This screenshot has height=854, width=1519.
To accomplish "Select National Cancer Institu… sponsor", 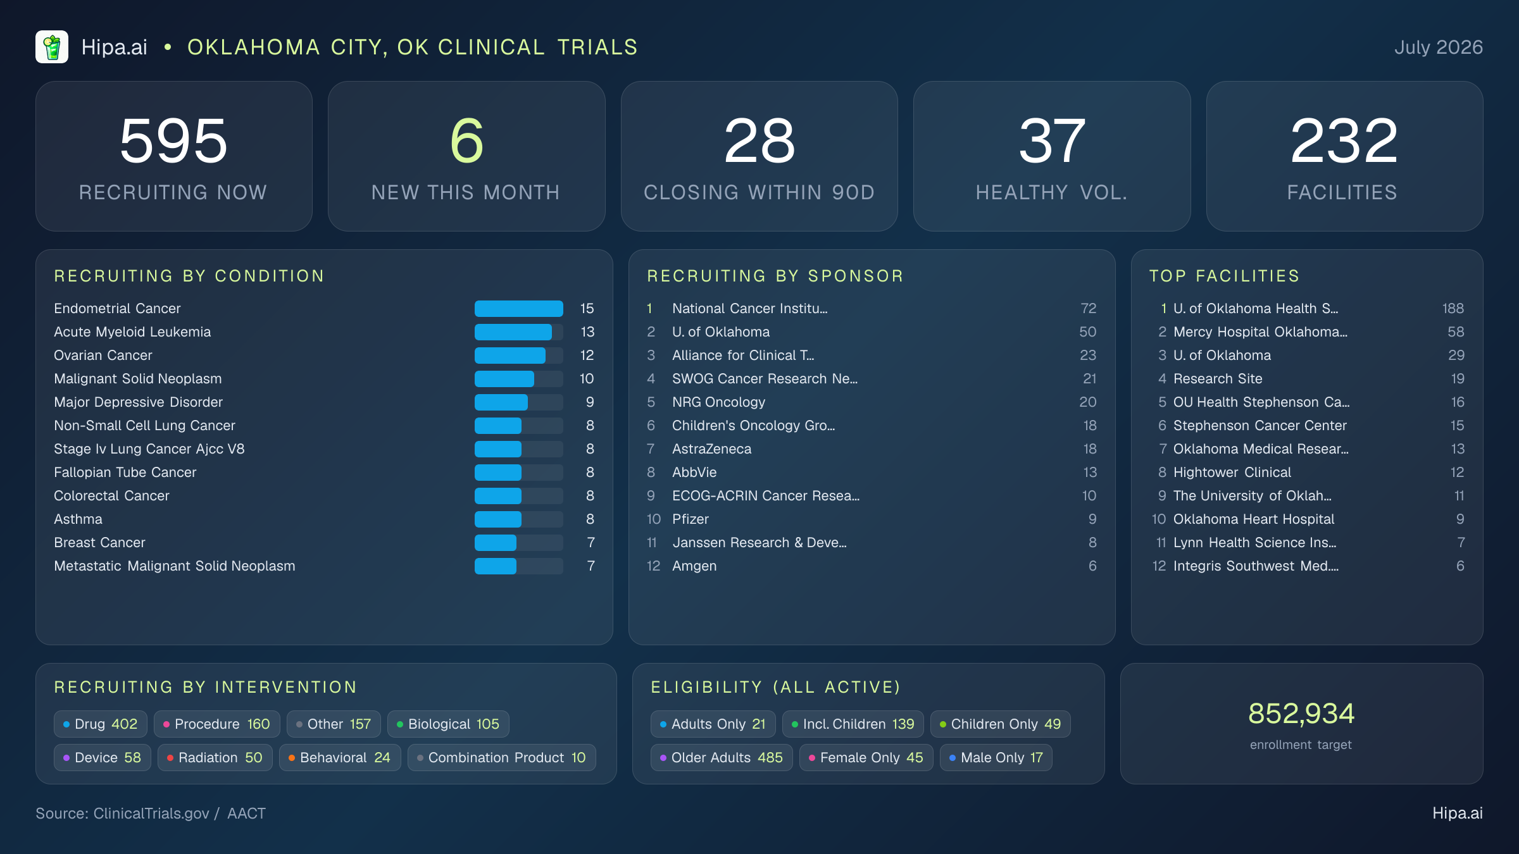I will pyautogui.click(x=872, y=308).
